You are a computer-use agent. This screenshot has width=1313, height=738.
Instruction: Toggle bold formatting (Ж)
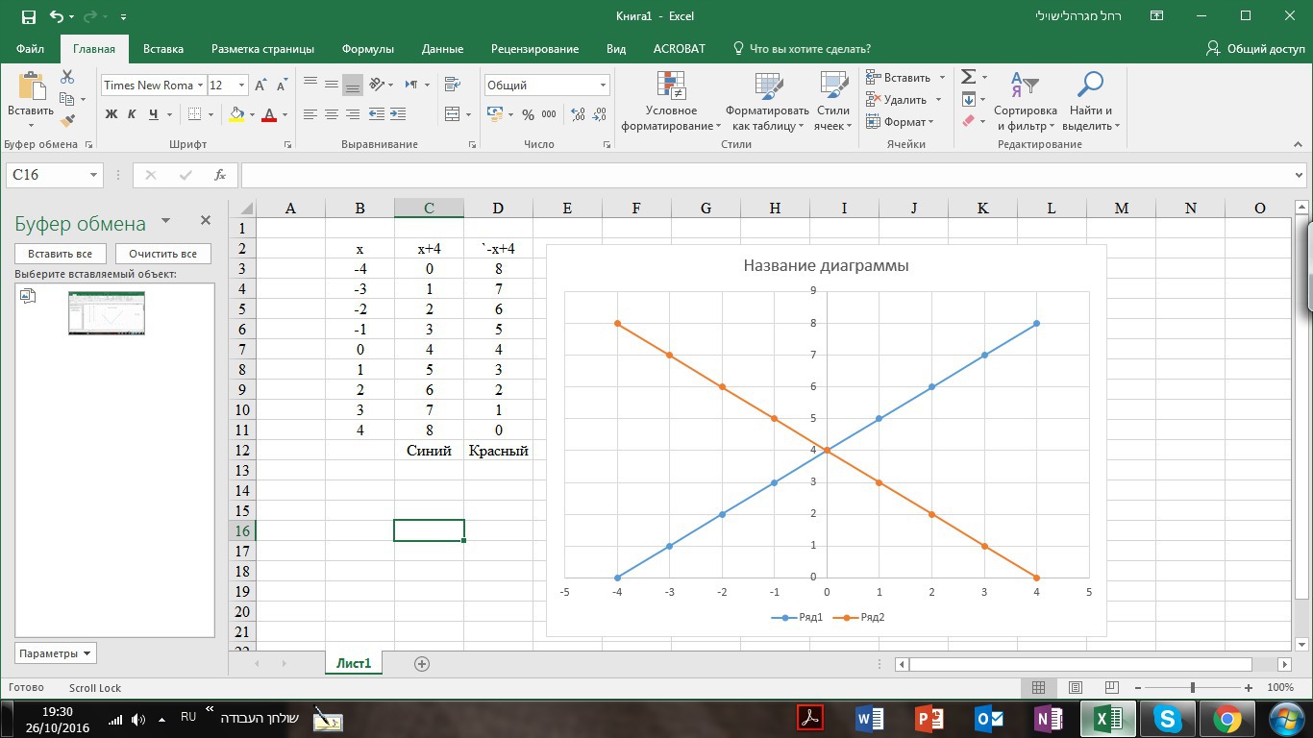tap(111, 114)
